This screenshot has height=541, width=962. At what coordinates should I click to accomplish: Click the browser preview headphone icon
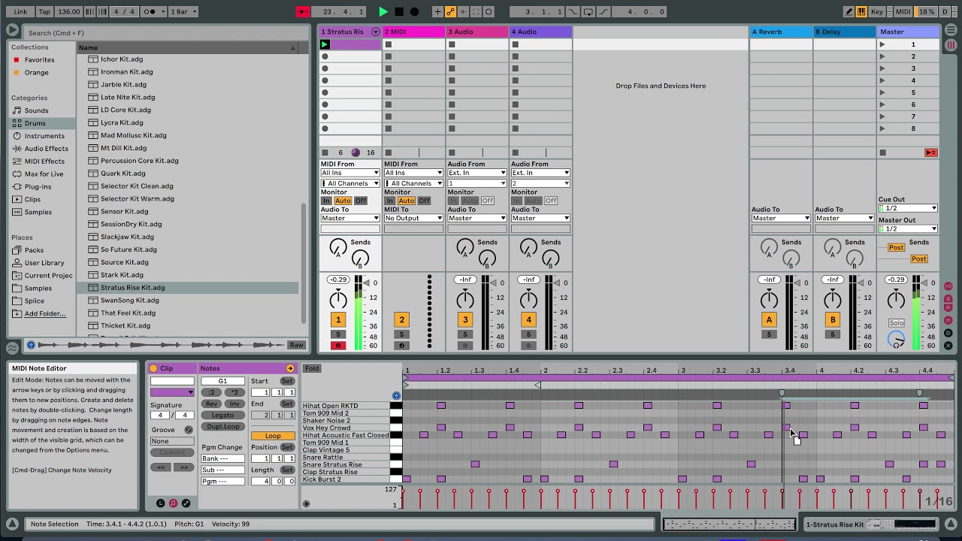[31, 345]
